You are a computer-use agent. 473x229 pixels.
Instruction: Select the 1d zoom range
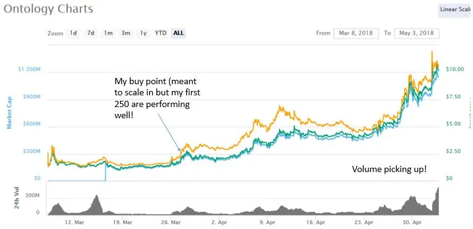tap(73, 33)
